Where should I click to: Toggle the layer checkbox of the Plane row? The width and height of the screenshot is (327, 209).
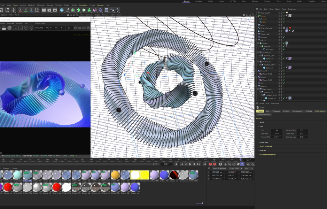pyautogui.click(x=279, y=31)
